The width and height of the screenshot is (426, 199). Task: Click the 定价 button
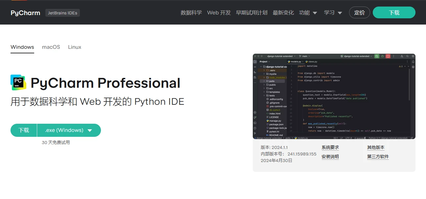pos(359,12)
